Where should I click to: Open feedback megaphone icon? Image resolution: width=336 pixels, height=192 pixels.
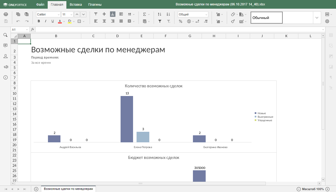(x=5, y=67)
